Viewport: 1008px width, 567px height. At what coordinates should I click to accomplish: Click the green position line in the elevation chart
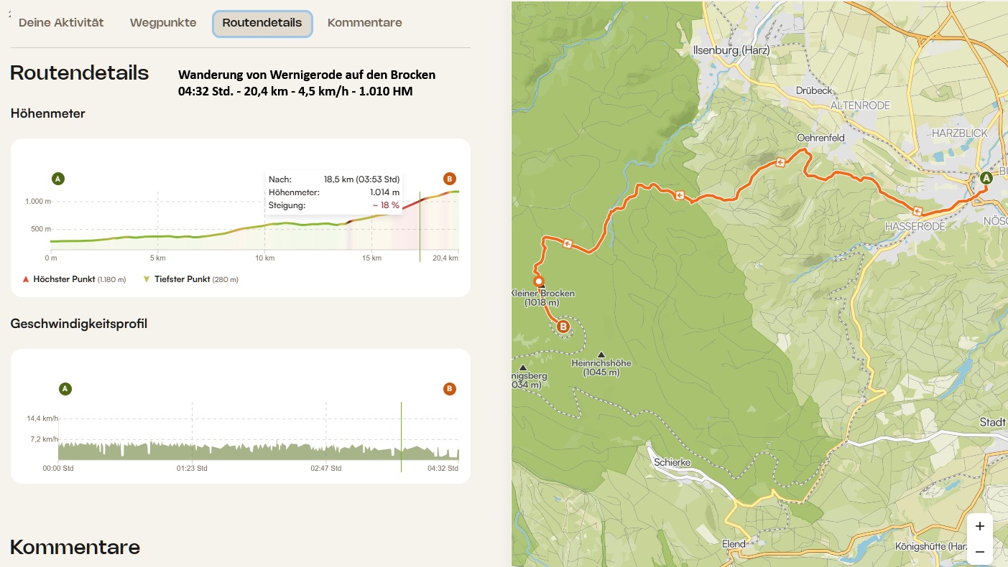click(x=420, y=230)
